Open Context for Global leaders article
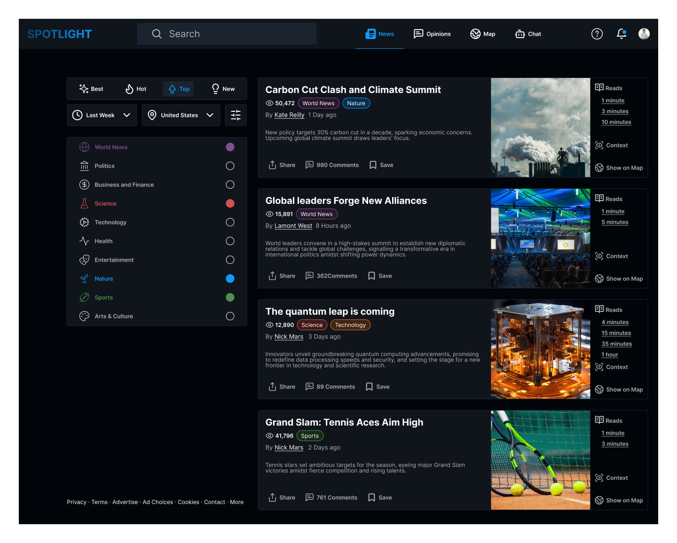 tap(611, 256)
